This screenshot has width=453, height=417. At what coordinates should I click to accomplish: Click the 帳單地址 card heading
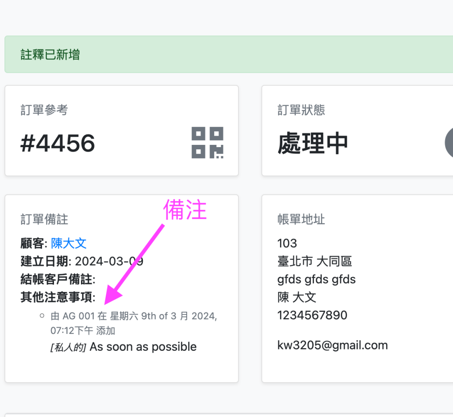(301, 219)
